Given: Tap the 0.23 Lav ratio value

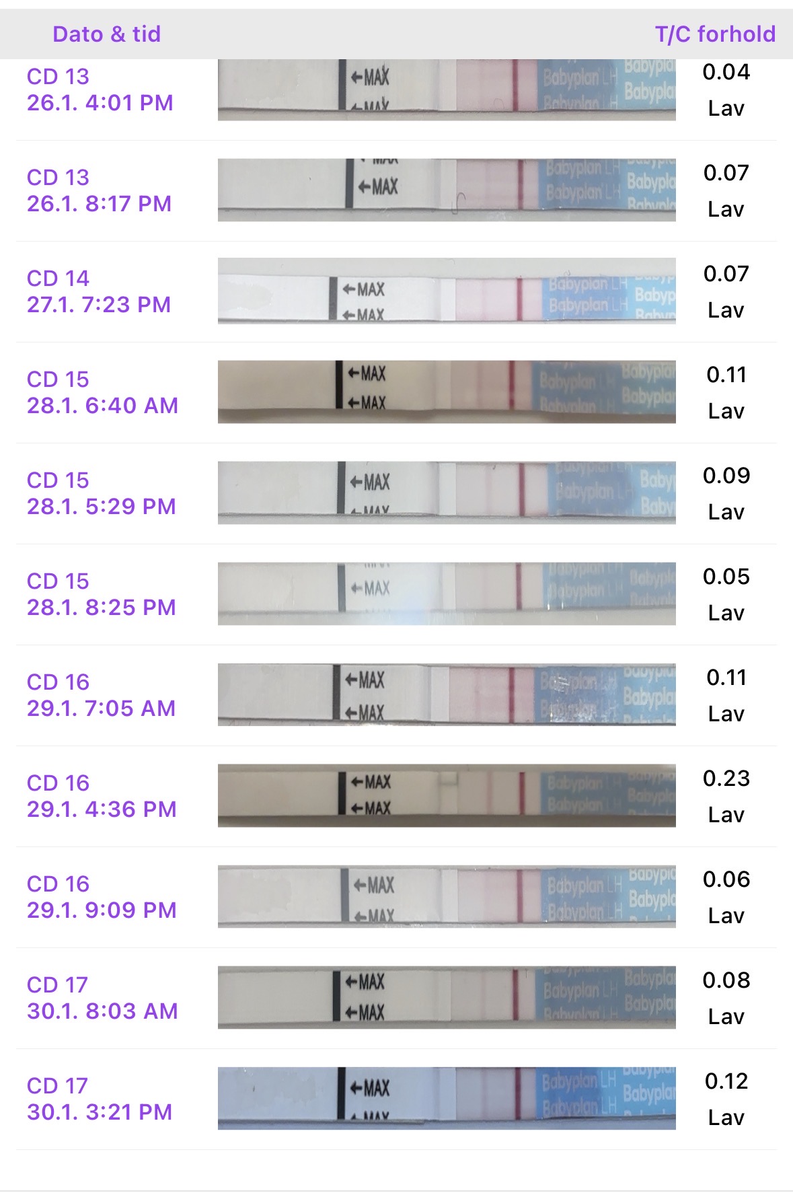Looking at the screenshot, I should click(726, 796).
